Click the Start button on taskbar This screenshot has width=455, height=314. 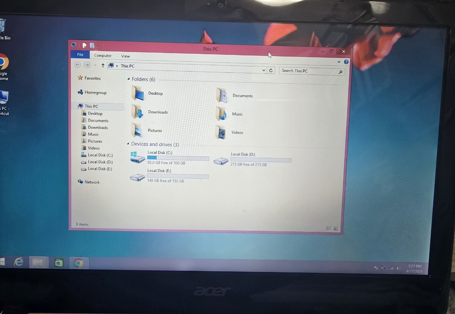[x=2, y=261]
